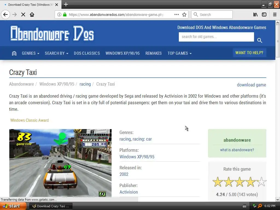Click the forward navigation arrow
280x210 pixels.
click(14, 14)
